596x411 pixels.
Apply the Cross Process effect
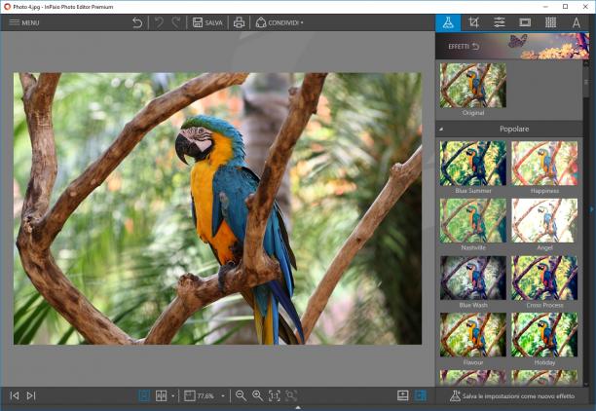544,278
